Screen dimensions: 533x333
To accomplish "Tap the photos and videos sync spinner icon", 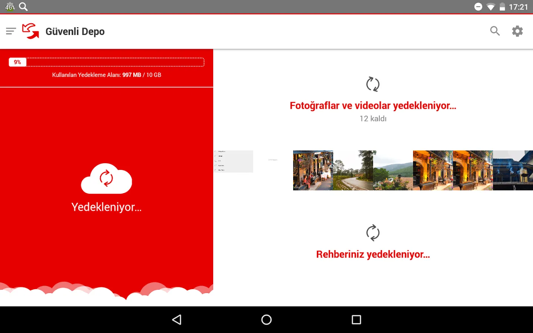I will 373,84.
